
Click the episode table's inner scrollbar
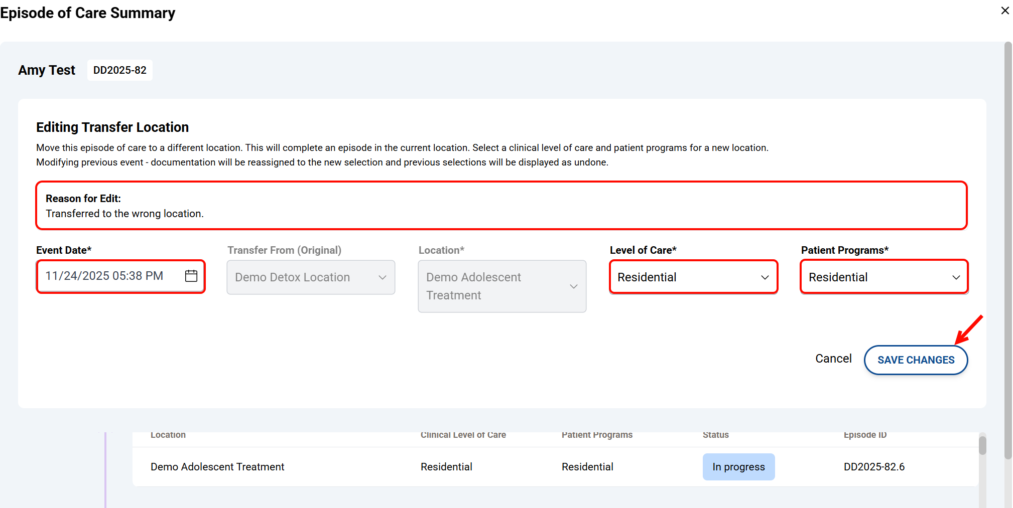[982, 445]
